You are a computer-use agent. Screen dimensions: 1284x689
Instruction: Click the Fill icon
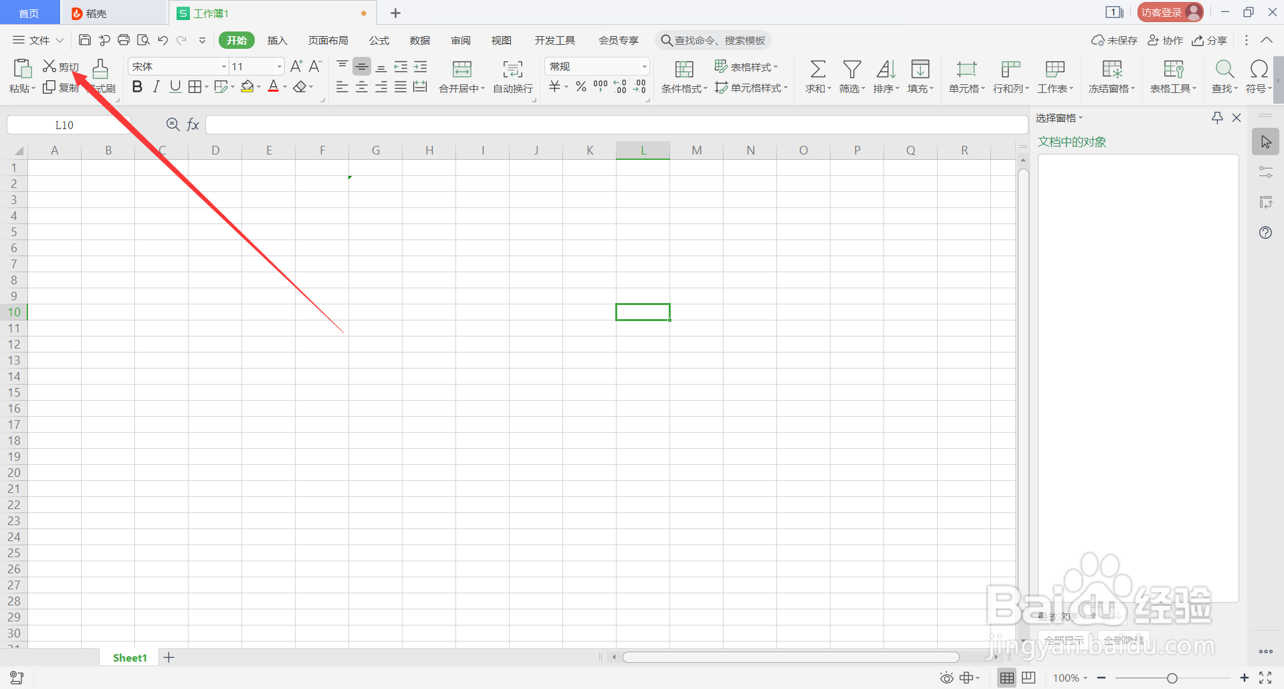pyautogui.click(x=920, y=69)
